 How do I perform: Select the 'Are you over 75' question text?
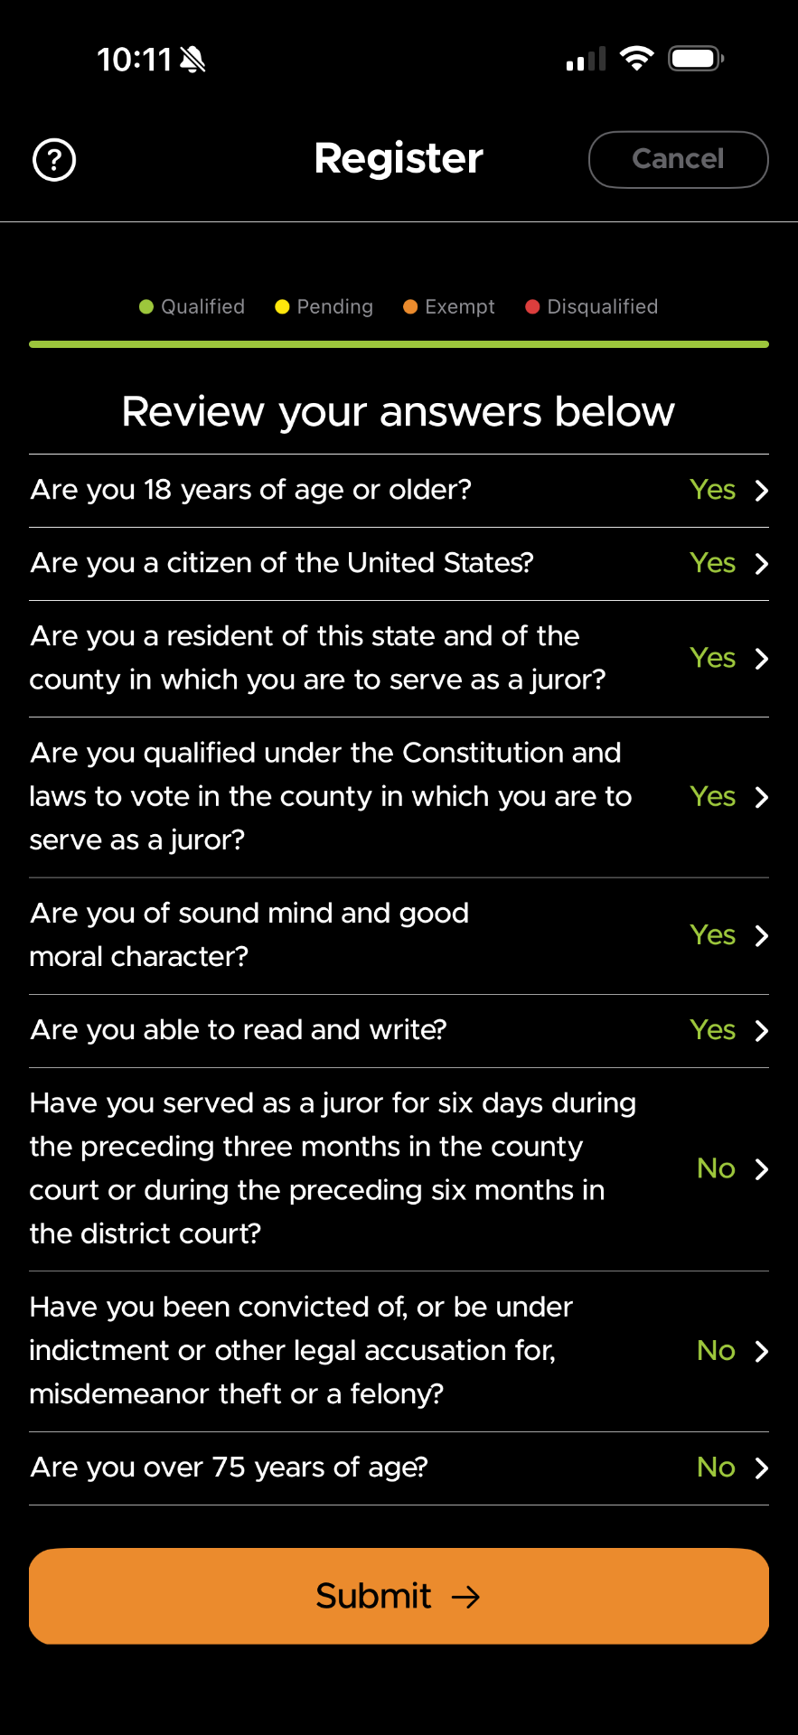tap(229, 1468)
